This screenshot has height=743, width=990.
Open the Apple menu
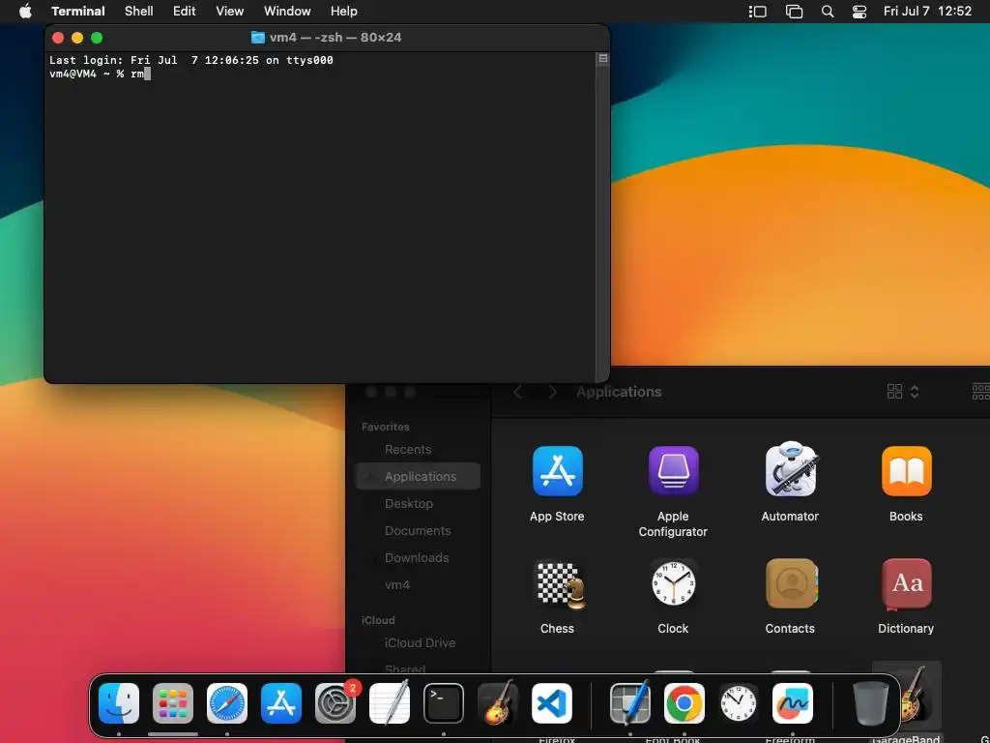point(25,11)
